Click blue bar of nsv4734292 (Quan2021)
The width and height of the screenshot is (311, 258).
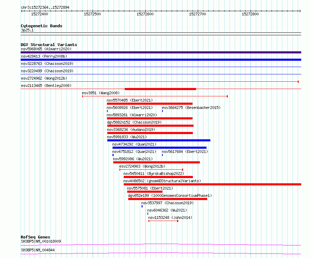tap(159, 148)
